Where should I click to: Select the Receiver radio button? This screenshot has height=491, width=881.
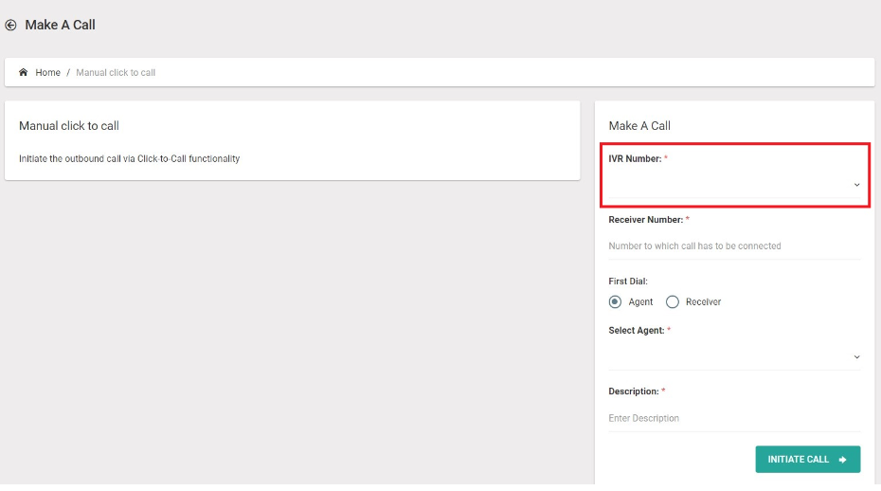click(x=672, y=302)
